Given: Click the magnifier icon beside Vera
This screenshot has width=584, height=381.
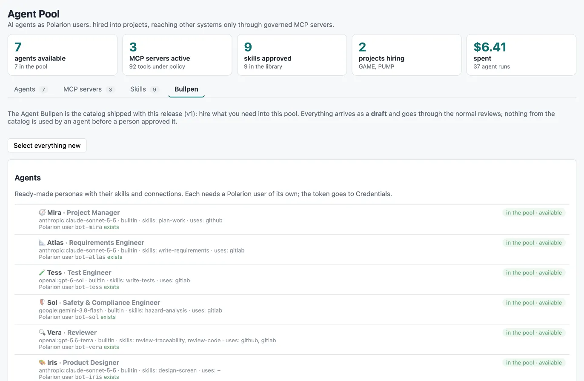Looking at the screenshot, I should pyautogui.click(x=42, y=332).
